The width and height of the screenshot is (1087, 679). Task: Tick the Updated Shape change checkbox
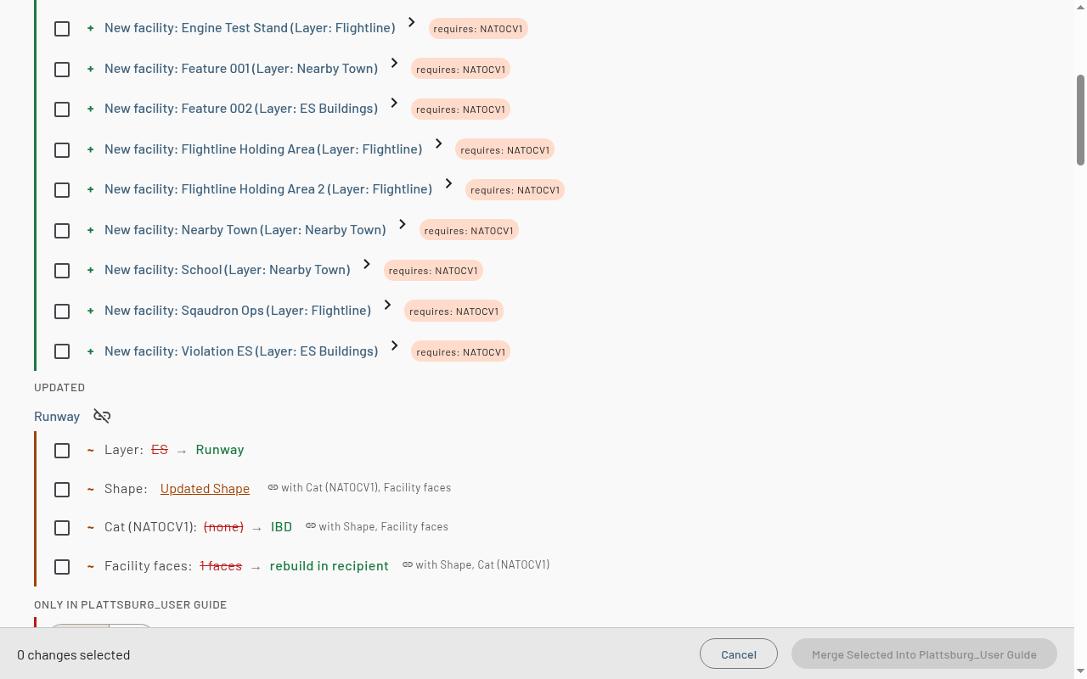coord(62,490)
